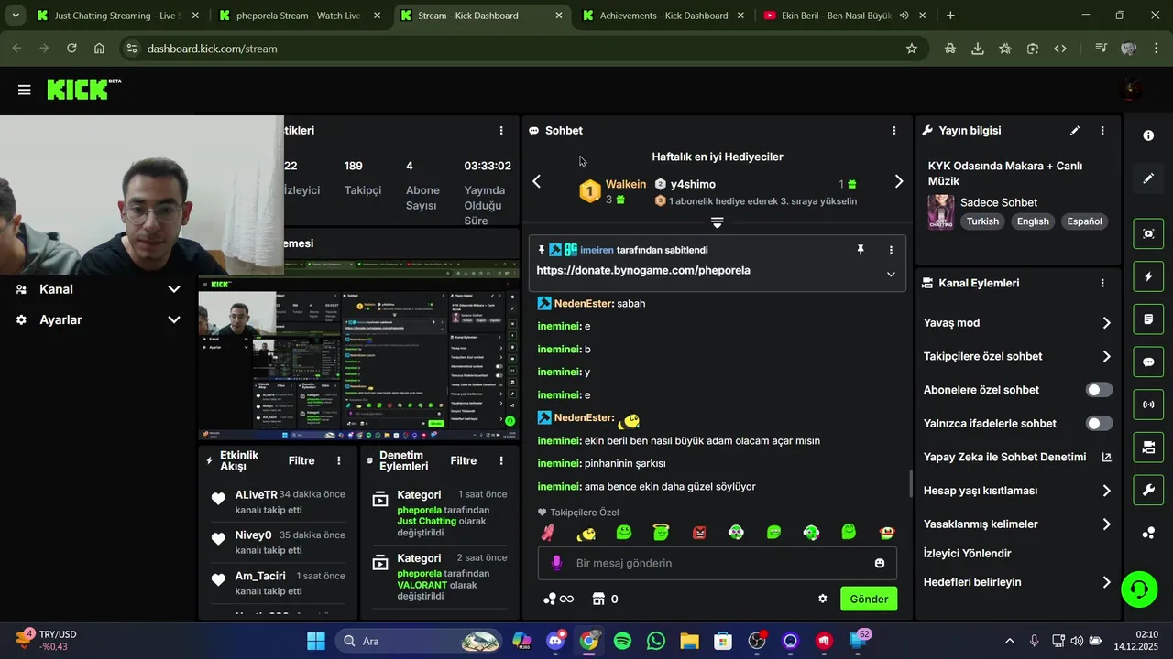Open Etkinlik Akışı Filtre menu

click(301, 461)
